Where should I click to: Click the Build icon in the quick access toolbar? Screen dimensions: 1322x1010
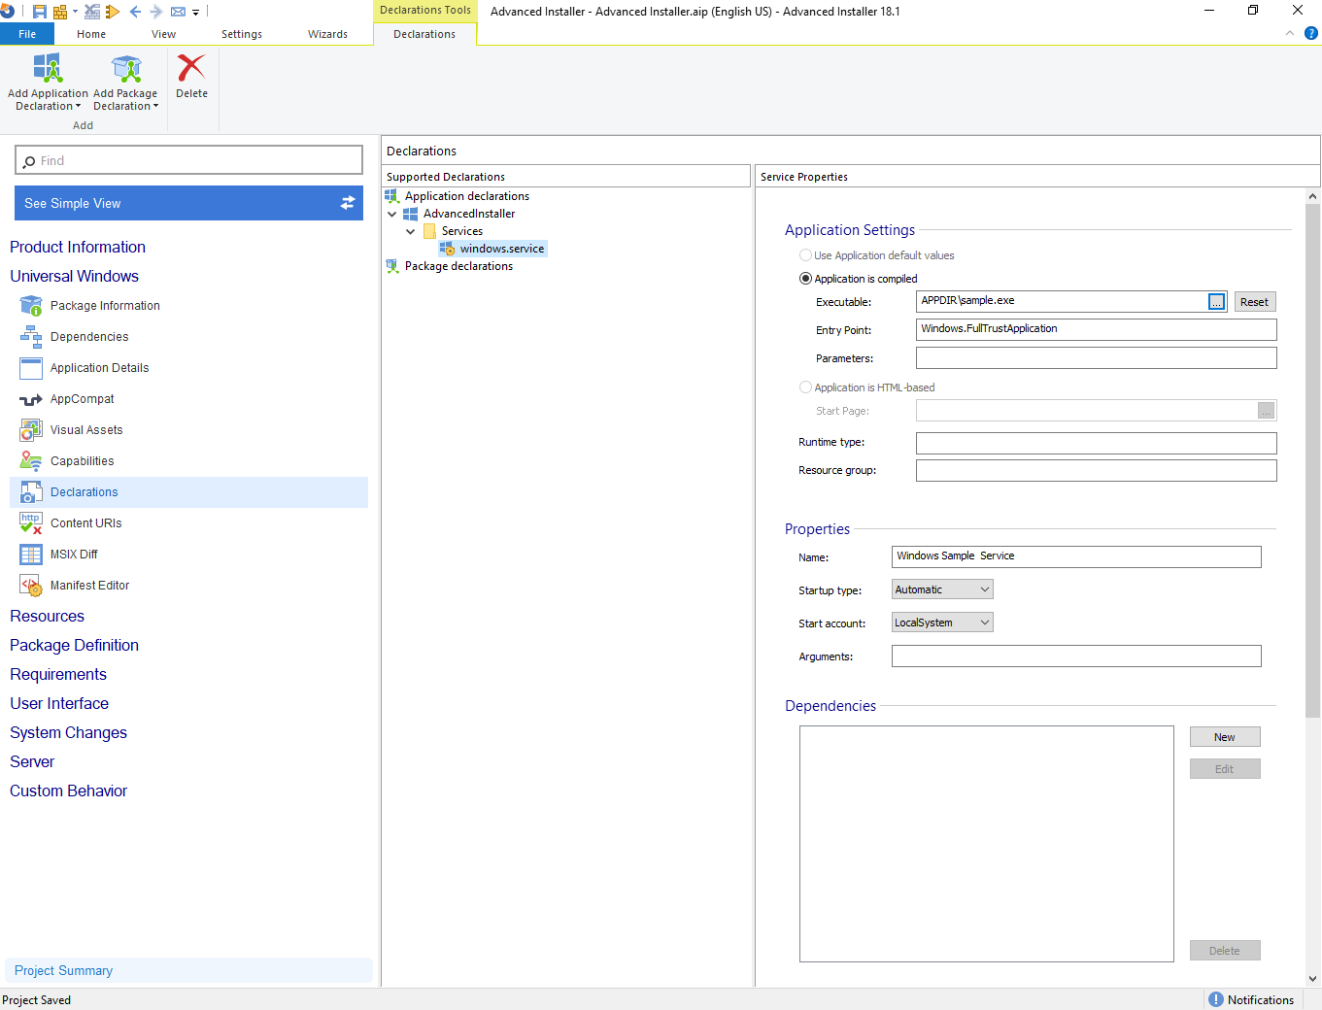pos(58,11)
